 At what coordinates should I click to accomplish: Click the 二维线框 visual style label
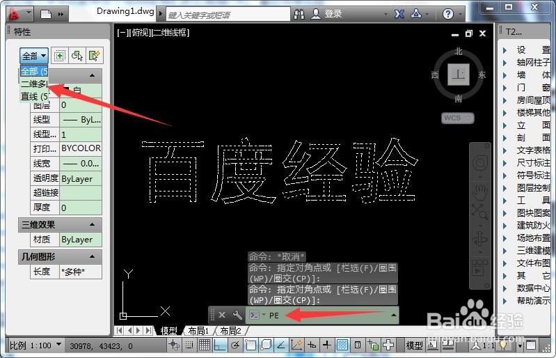click(x=171, y=33)
